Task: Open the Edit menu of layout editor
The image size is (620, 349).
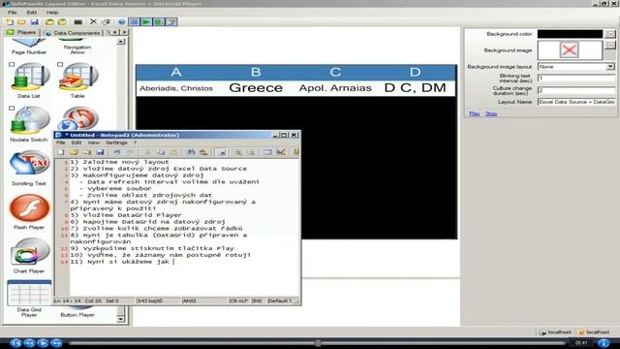Action: pos(32,13)
